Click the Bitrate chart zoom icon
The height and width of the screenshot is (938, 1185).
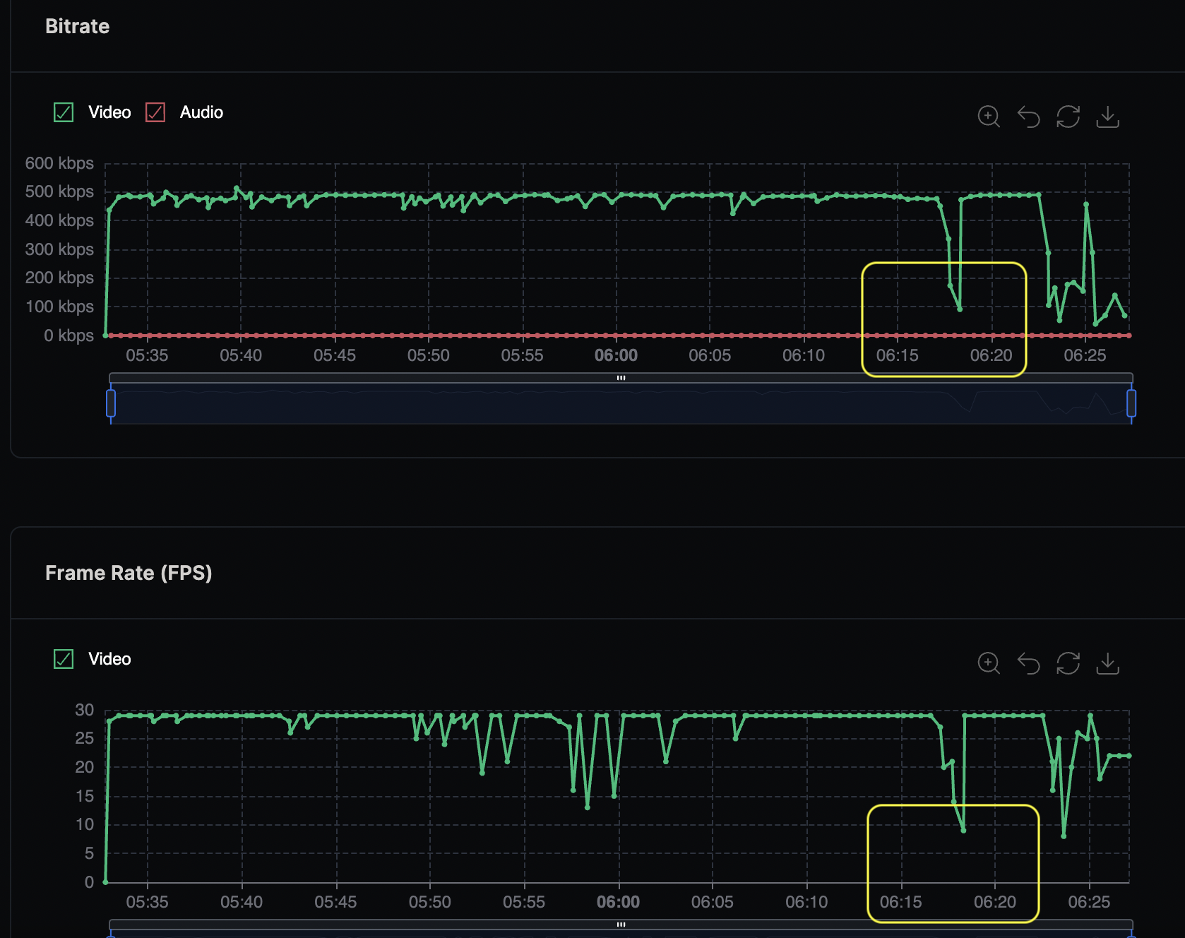989,117
